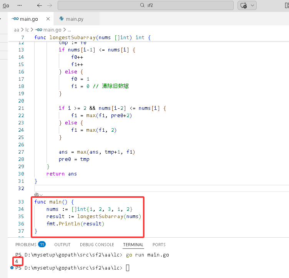
Task: Click the Copilot chat icon
Action: click(x=244, y=5)
